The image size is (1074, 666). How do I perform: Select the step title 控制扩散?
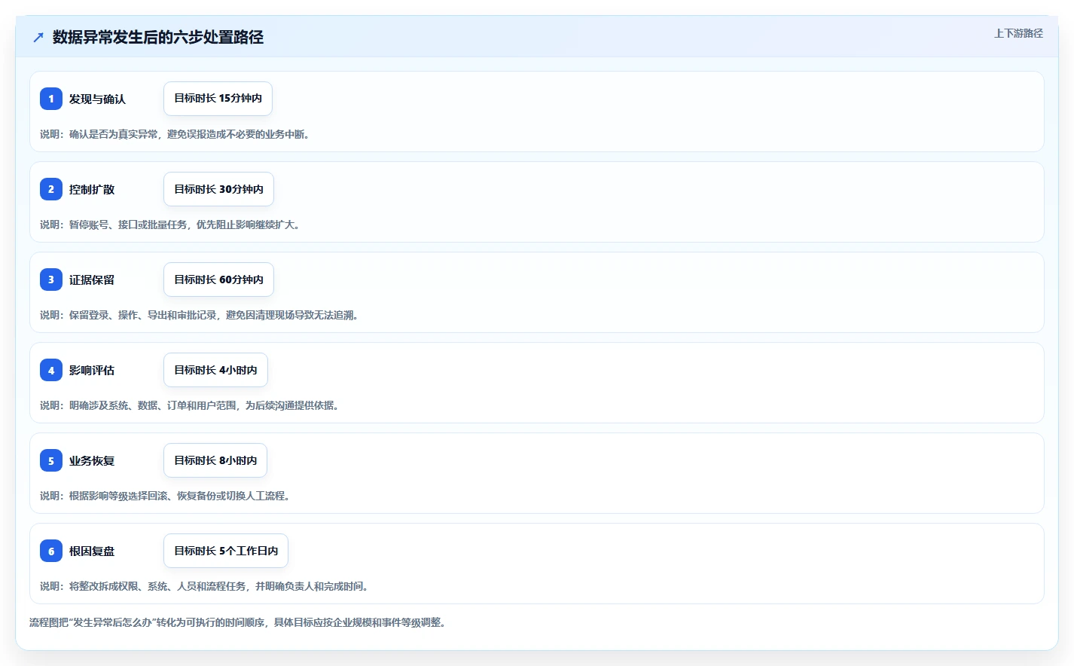coord(92,189)
